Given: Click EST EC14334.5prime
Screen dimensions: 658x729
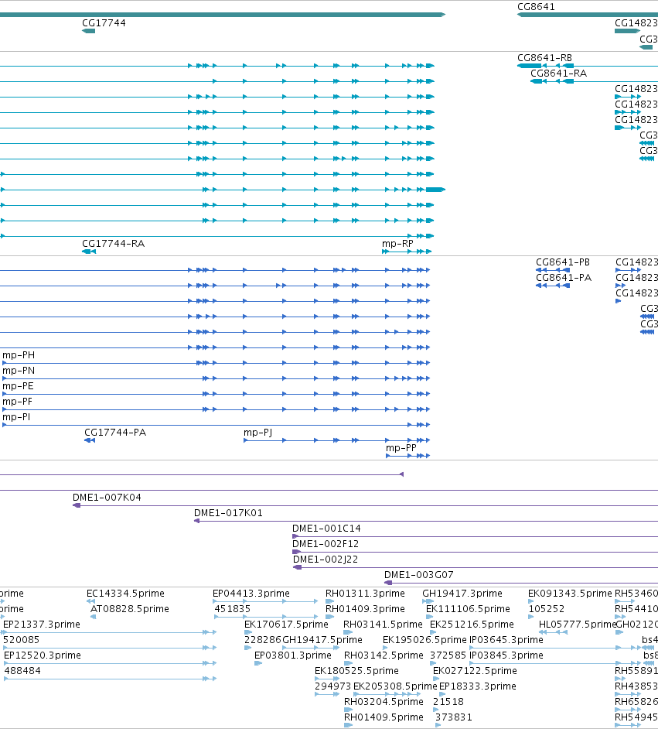Looking at the screenshot, I should click(125, 594).
